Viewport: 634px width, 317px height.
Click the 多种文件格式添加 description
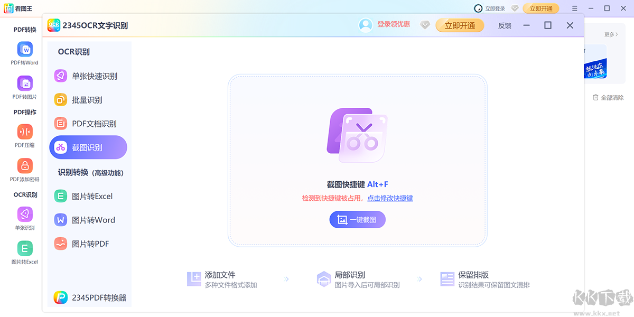coord(231,285)
